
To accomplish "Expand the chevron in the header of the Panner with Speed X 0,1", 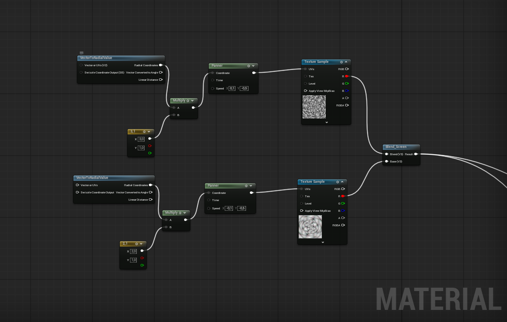I will point(253,66).
